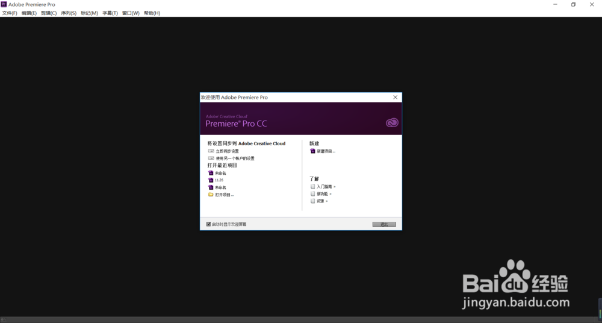Open the 入门指南 getting started guide
The image size is (602, 323).
tap(326, 187)
